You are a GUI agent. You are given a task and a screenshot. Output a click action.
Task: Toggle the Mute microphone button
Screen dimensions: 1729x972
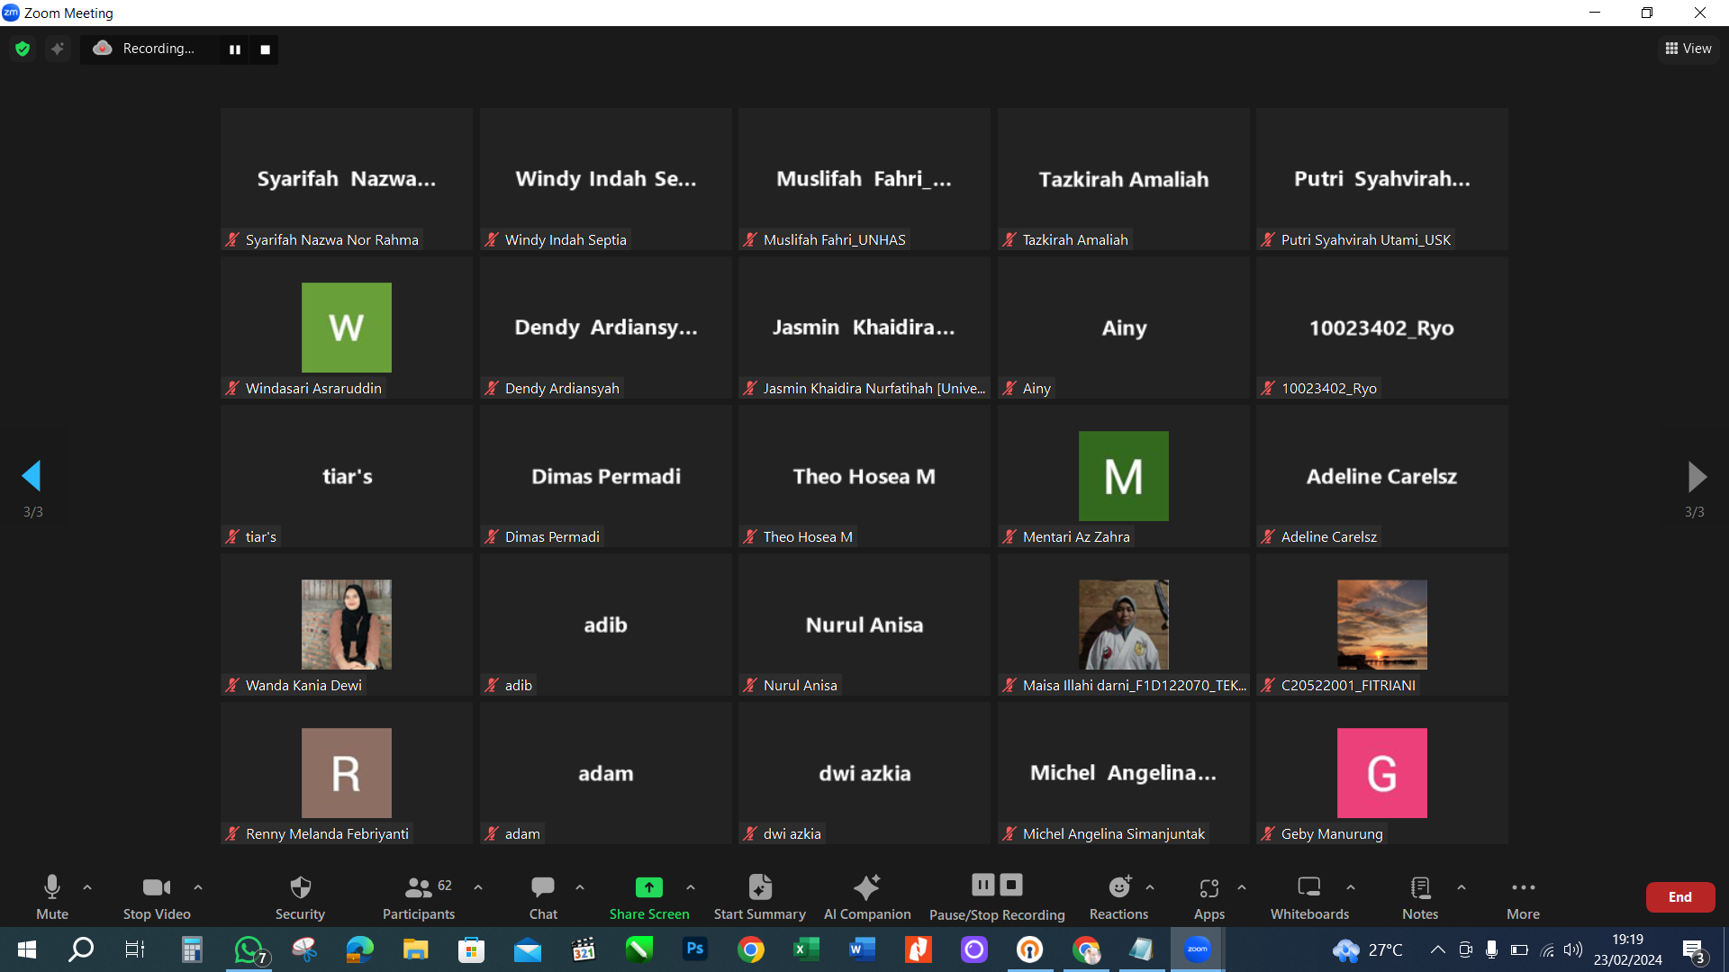coord(52,887)
